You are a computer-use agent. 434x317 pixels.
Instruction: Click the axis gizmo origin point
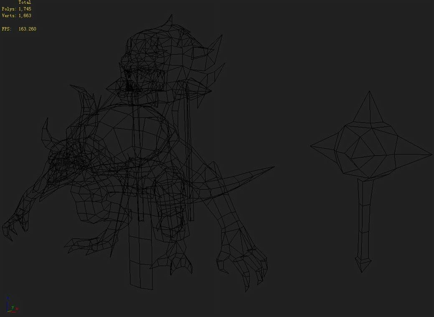point(7,311)
